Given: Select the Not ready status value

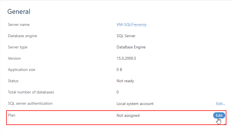Looking at the screenshot, I should click(125, 81).
